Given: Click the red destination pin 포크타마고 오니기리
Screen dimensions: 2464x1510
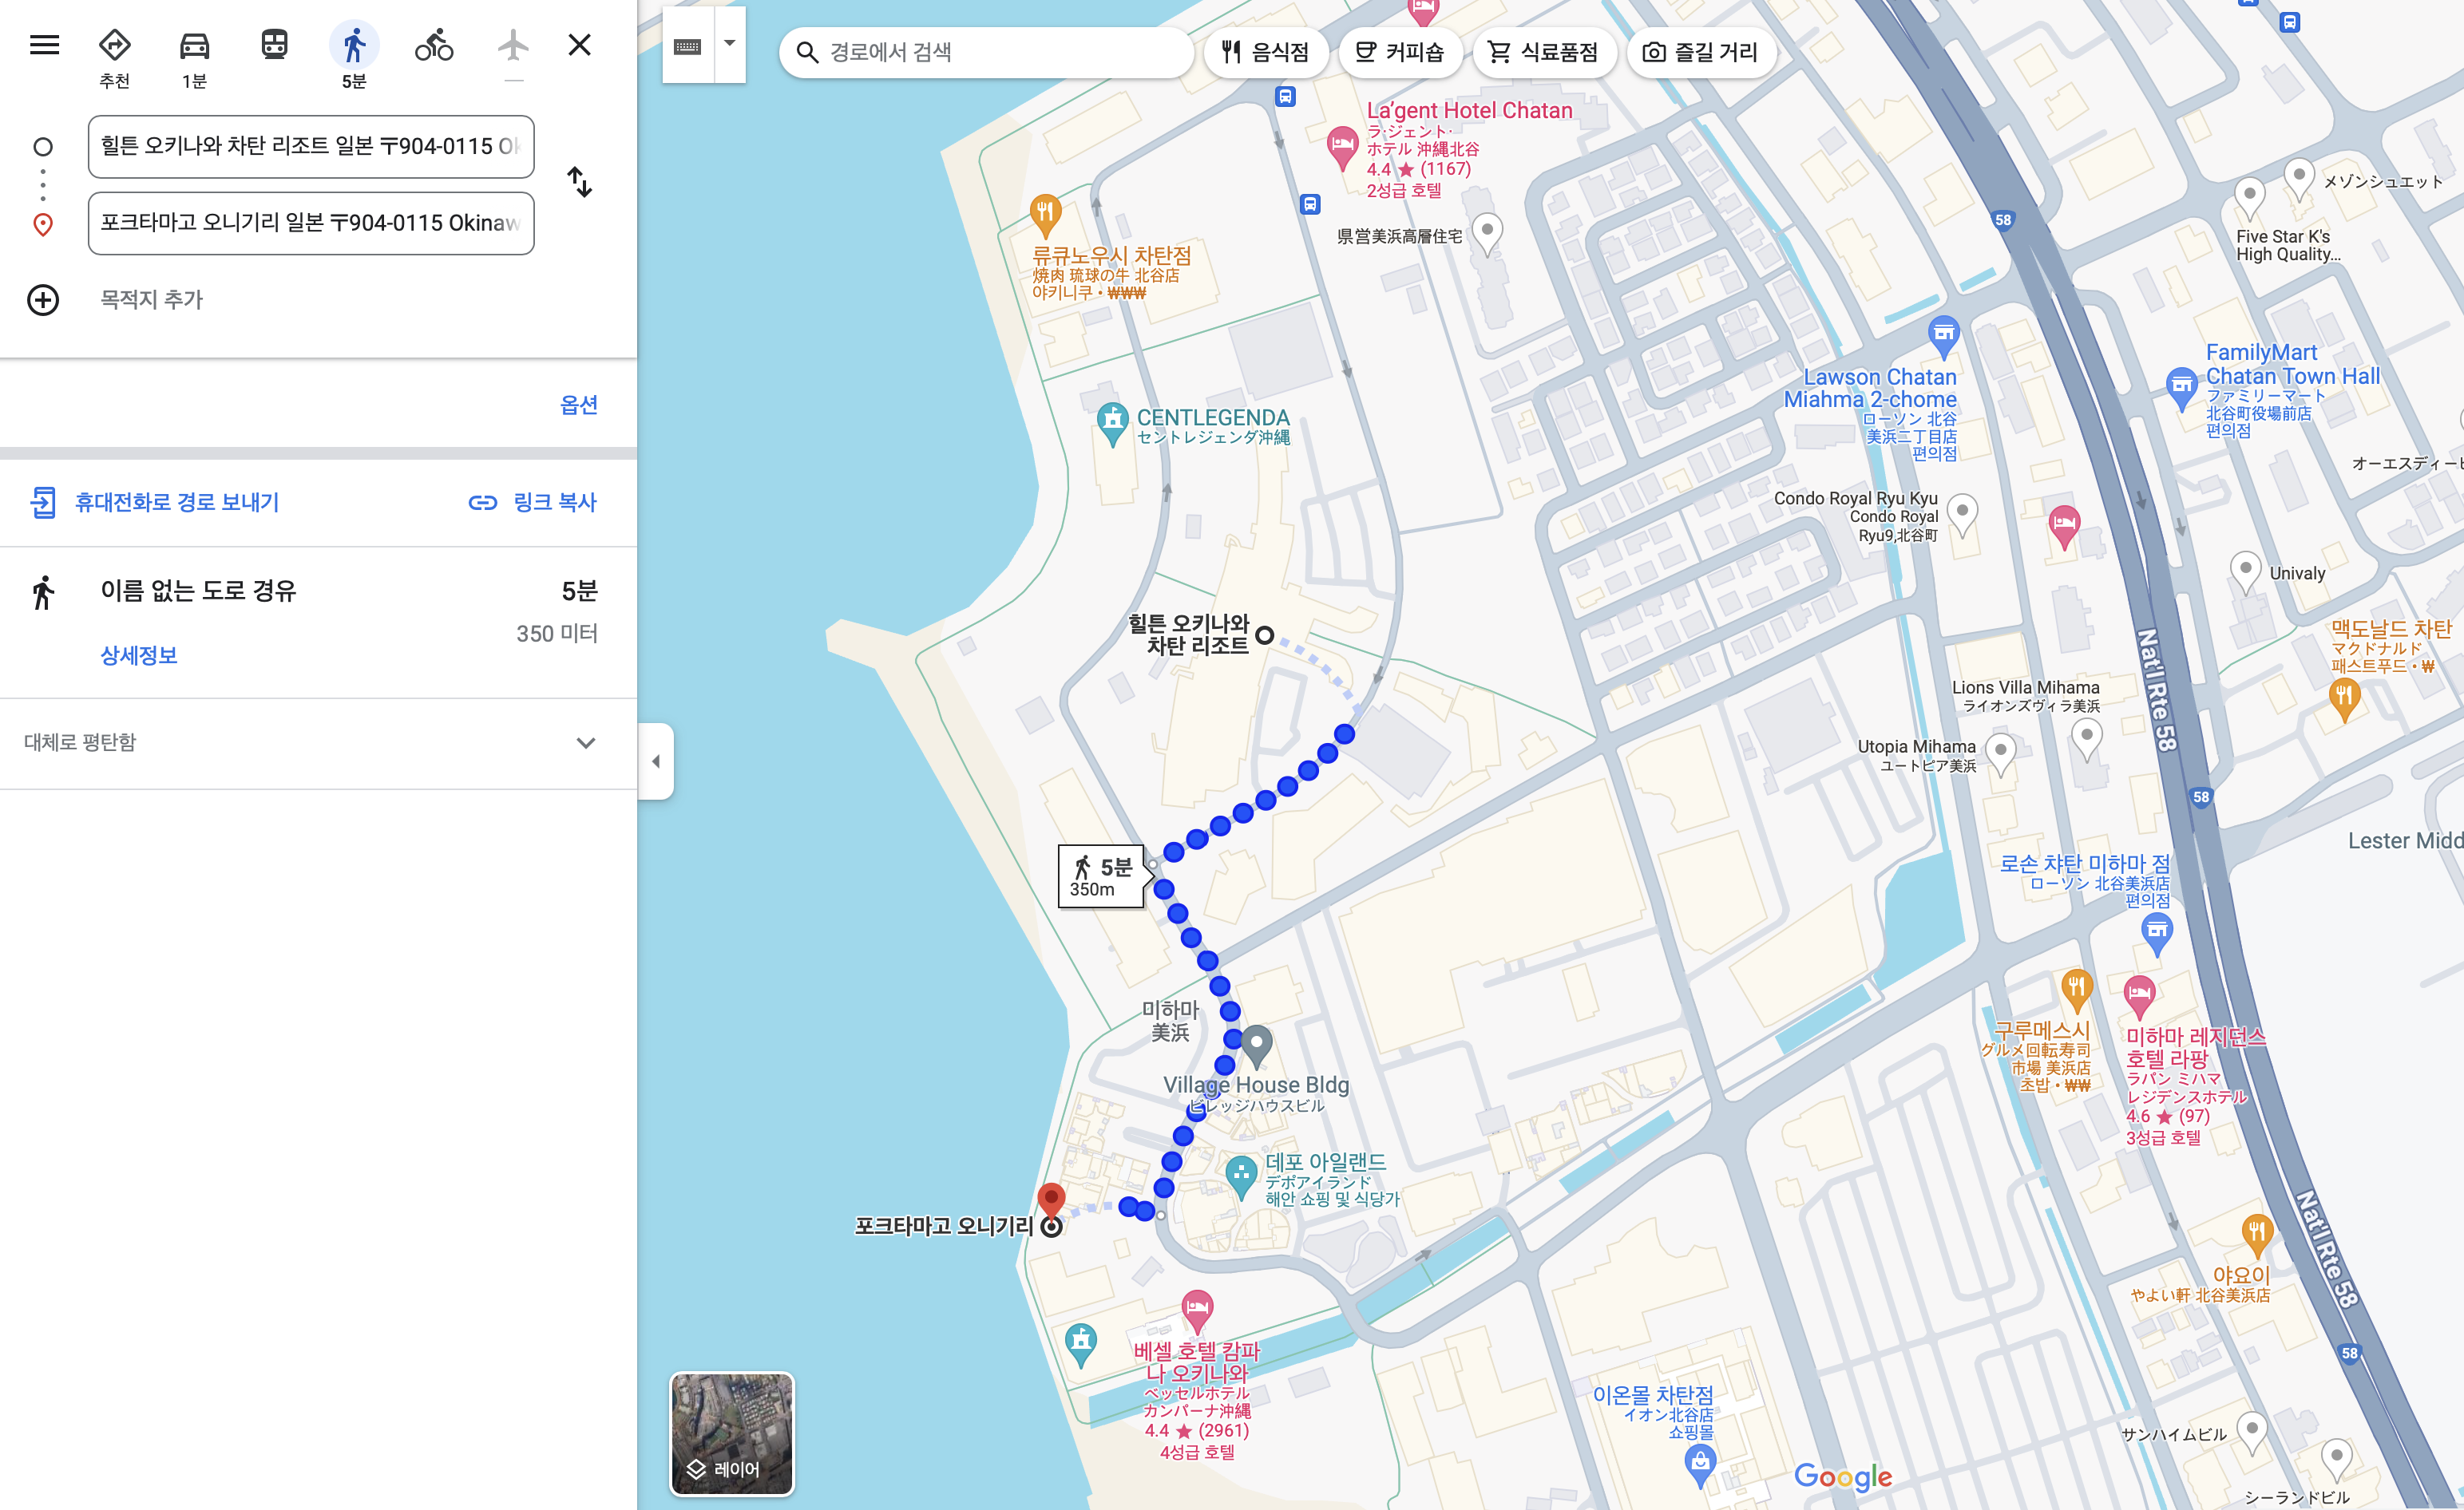Looking at the screenshot, I should (x=1051, y=1200).
